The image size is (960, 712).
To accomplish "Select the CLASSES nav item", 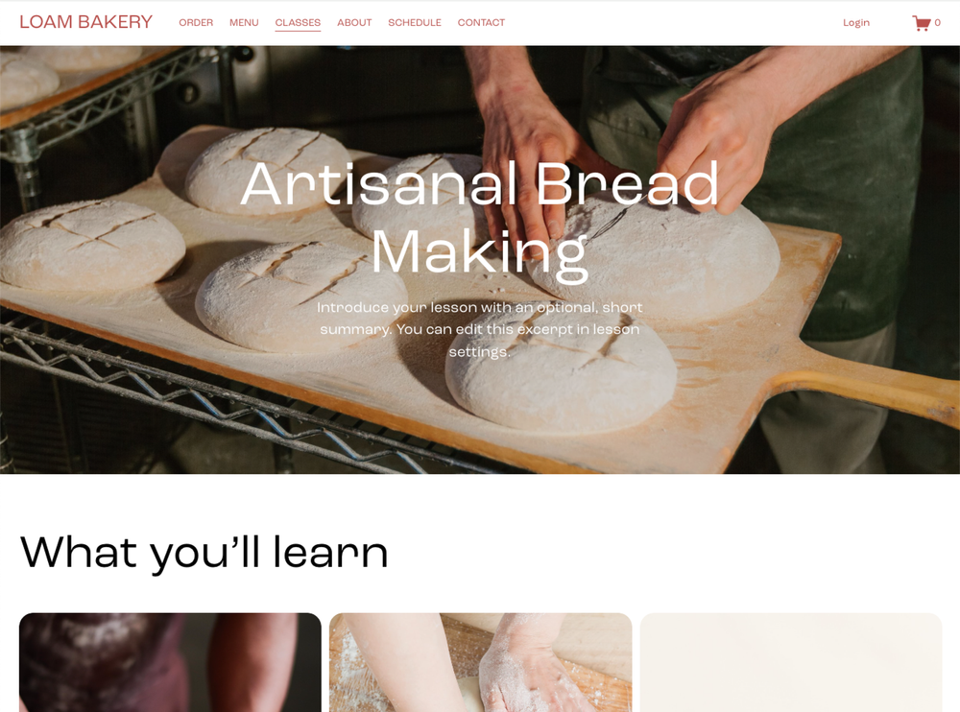I will coord(298,23).
